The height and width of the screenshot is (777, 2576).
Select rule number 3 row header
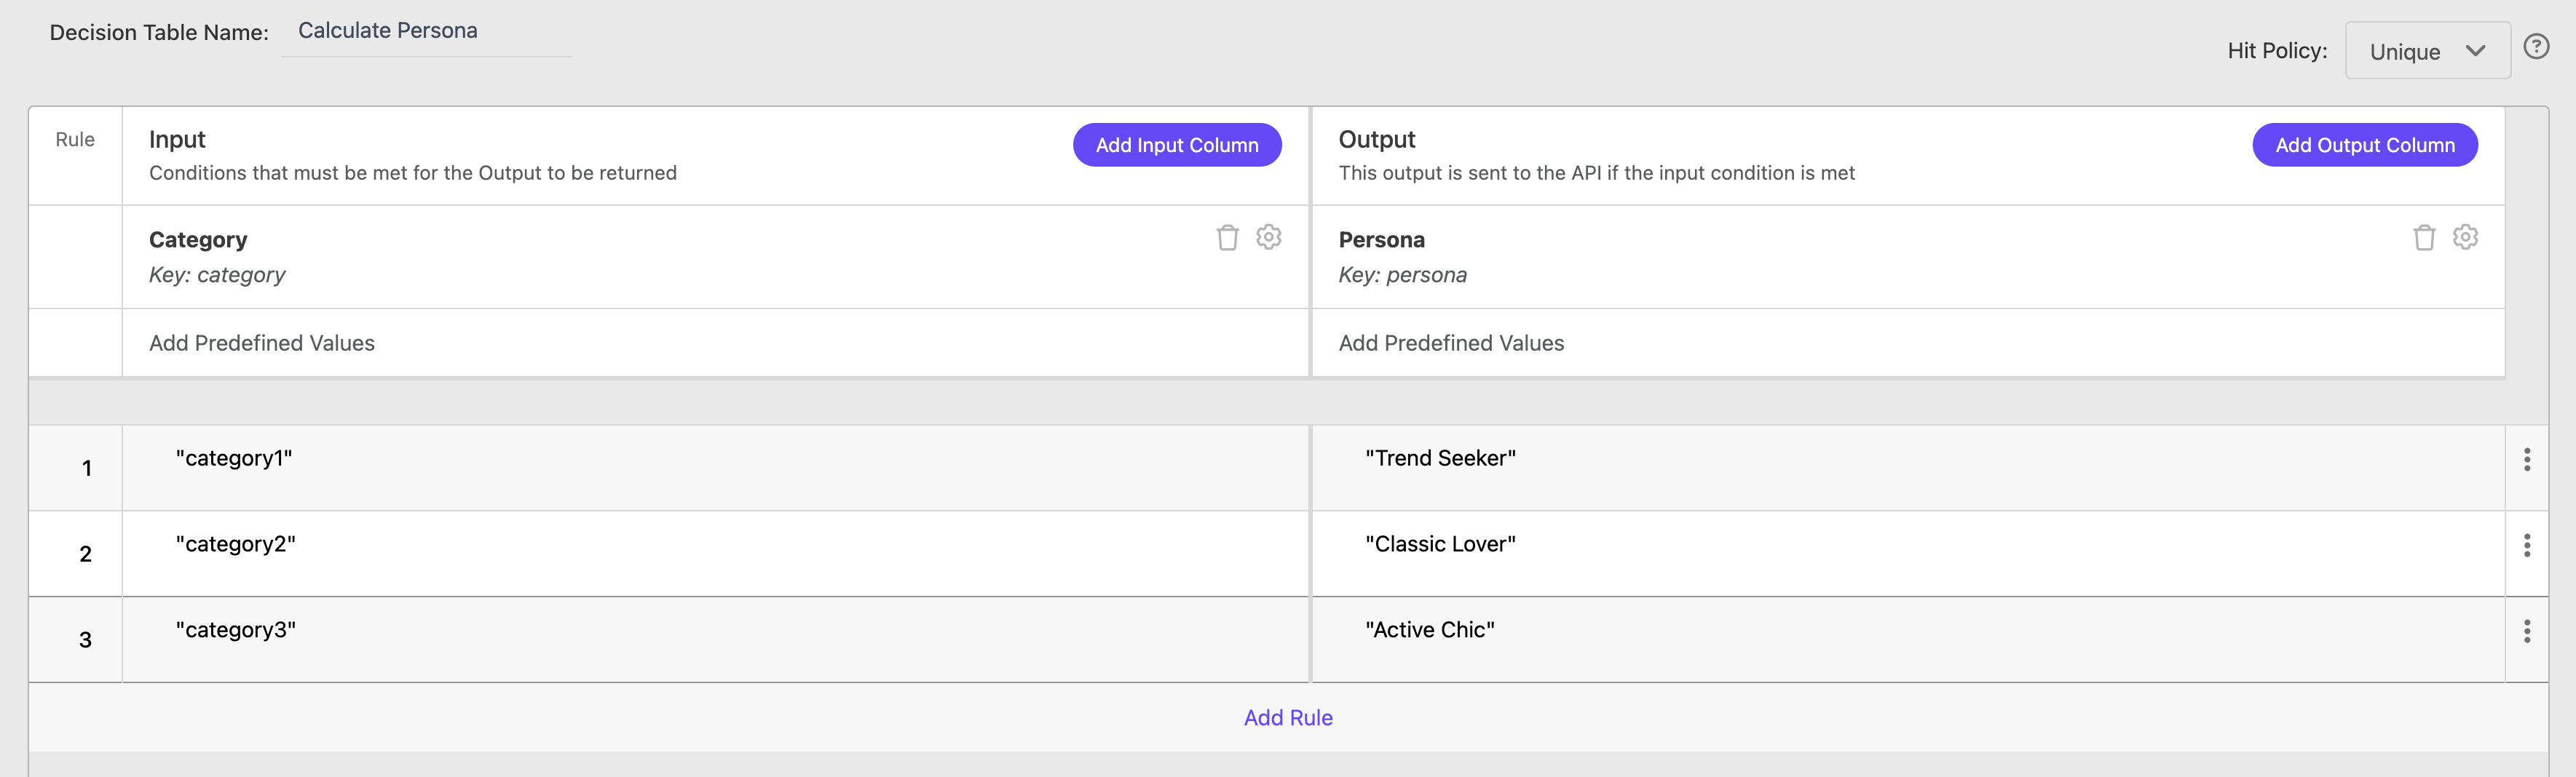pyautogui.click(x=85, y=640)
